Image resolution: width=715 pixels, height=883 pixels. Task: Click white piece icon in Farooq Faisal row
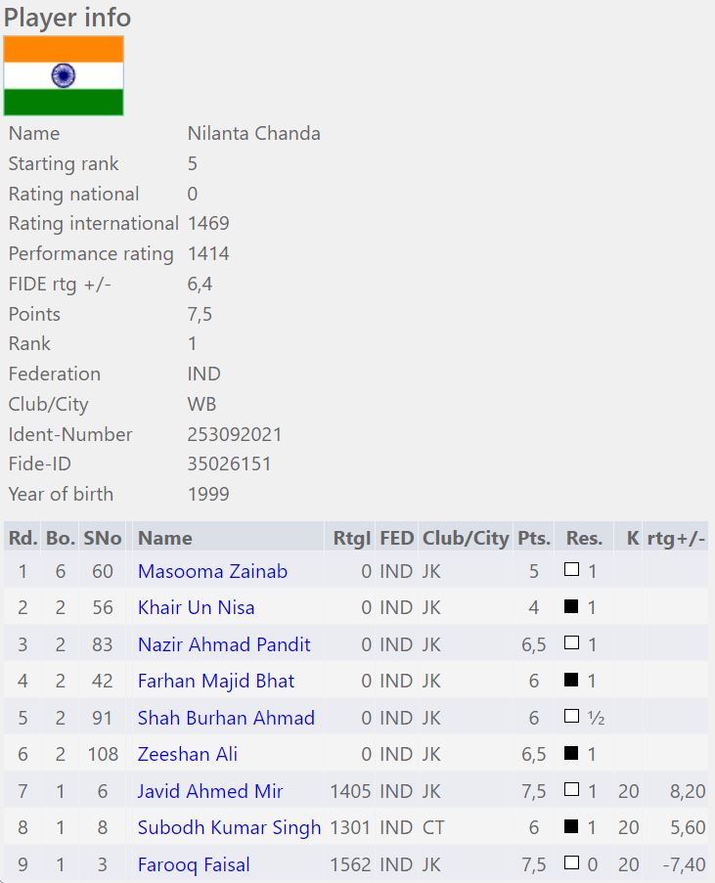point(572,863)
